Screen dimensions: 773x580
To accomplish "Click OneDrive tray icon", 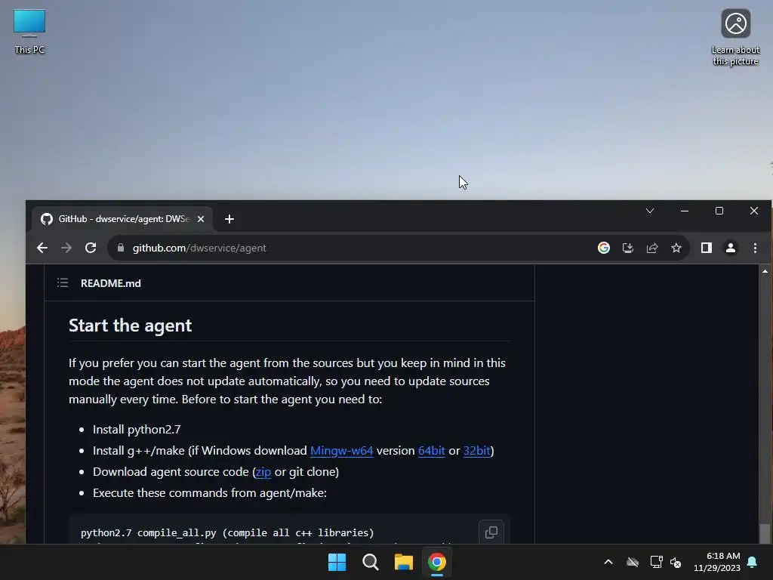I will coord(633,562).
